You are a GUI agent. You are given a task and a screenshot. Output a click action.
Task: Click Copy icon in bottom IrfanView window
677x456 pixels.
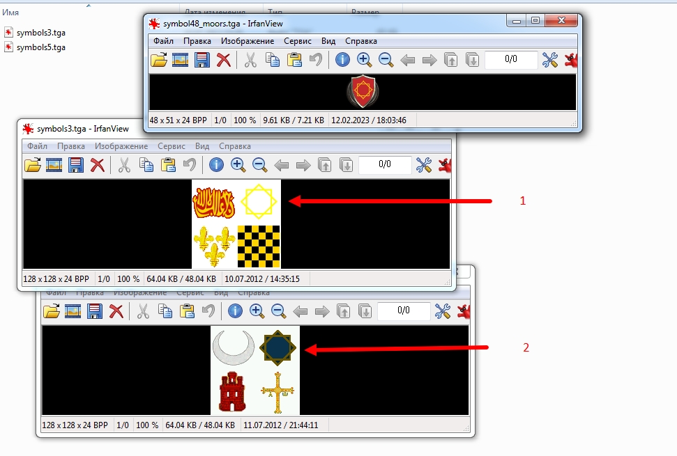[x=165, y=311]
